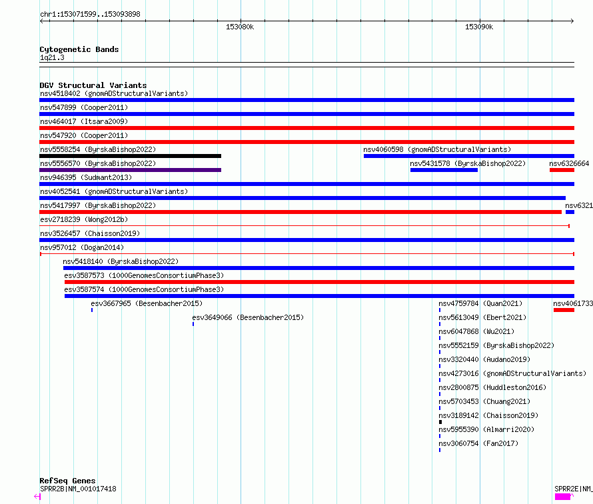Open nsv3189142 (Chaisson2019) label
The height and width of the screenshot is (504, 593).
(x=488, y=415)
